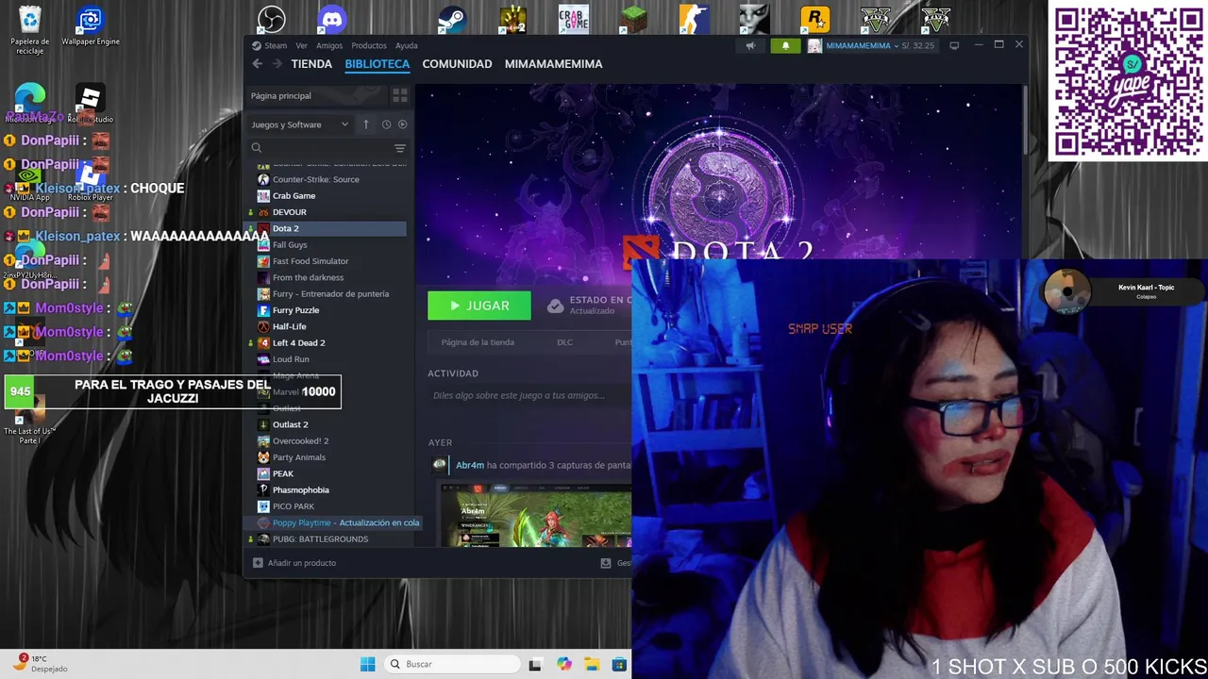Viewport: 1208px width, 679px height.
Task: Open the shared Dota 2 screenshot thumbnail
Action: click(535, 515)
